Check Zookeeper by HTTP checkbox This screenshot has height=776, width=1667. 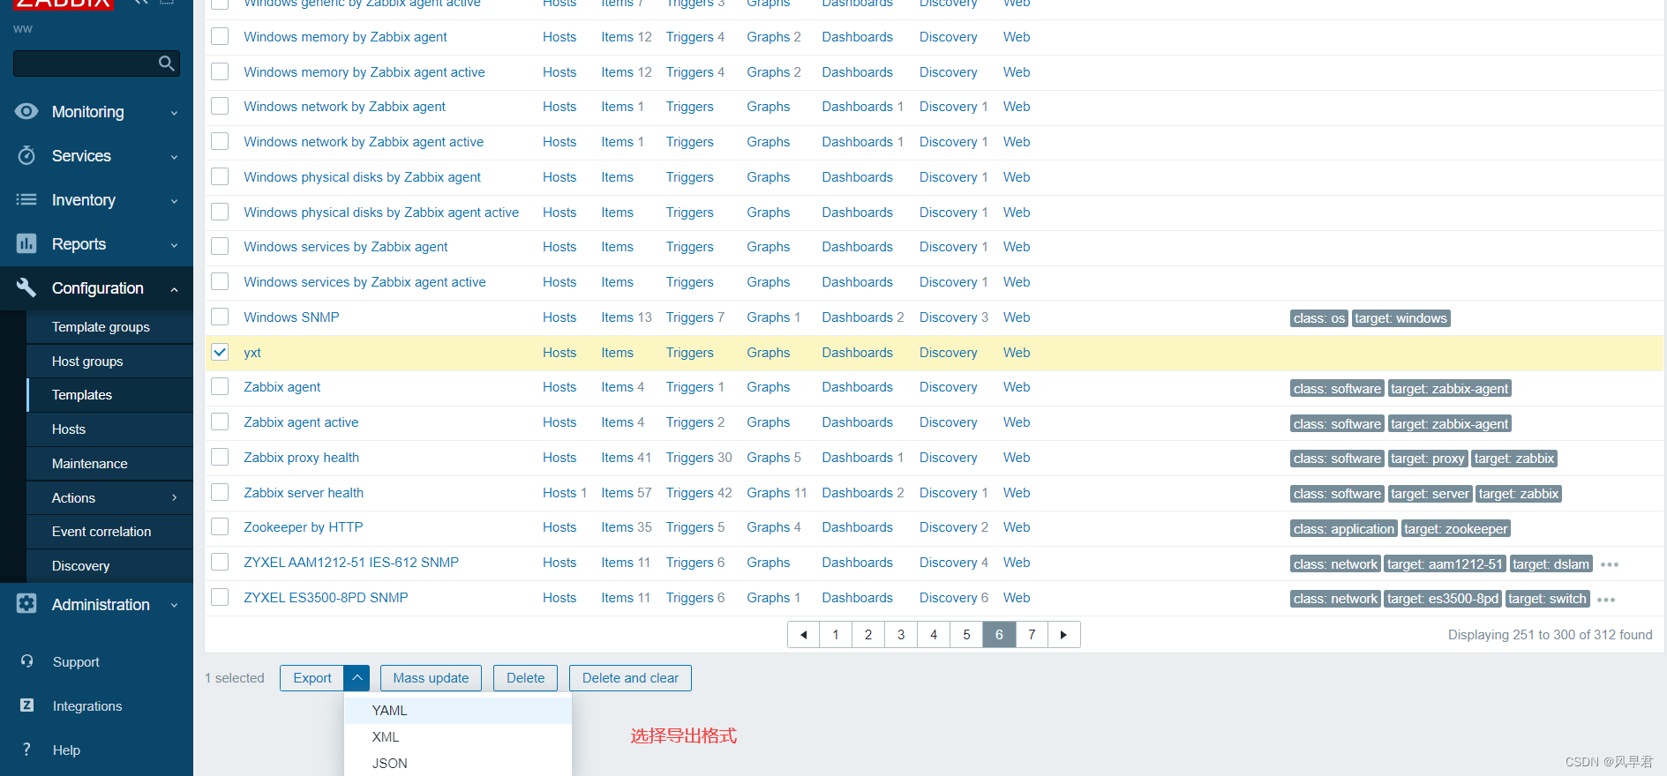click(220, 526)
